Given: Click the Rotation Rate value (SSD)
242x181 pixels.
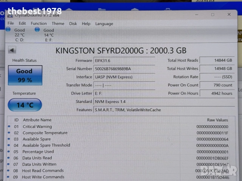Looking at the screenshot, I should [217, 77].
